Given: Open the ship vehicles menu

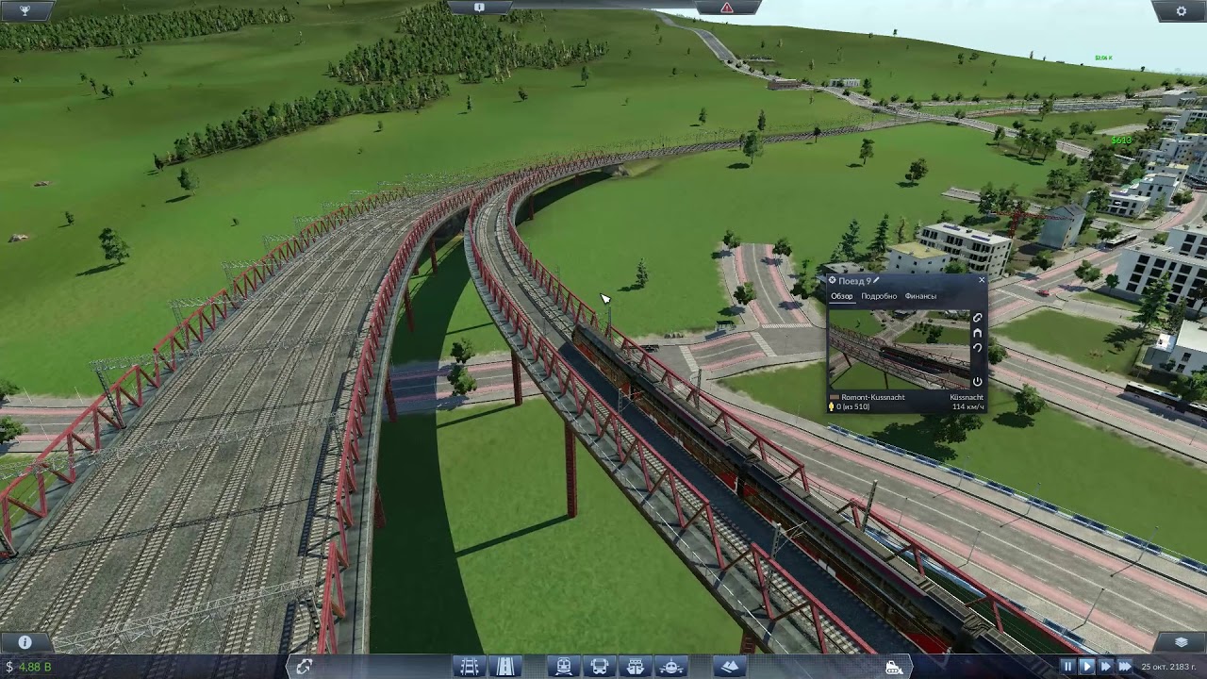Looking at the screenshot, I should point(636,667).
